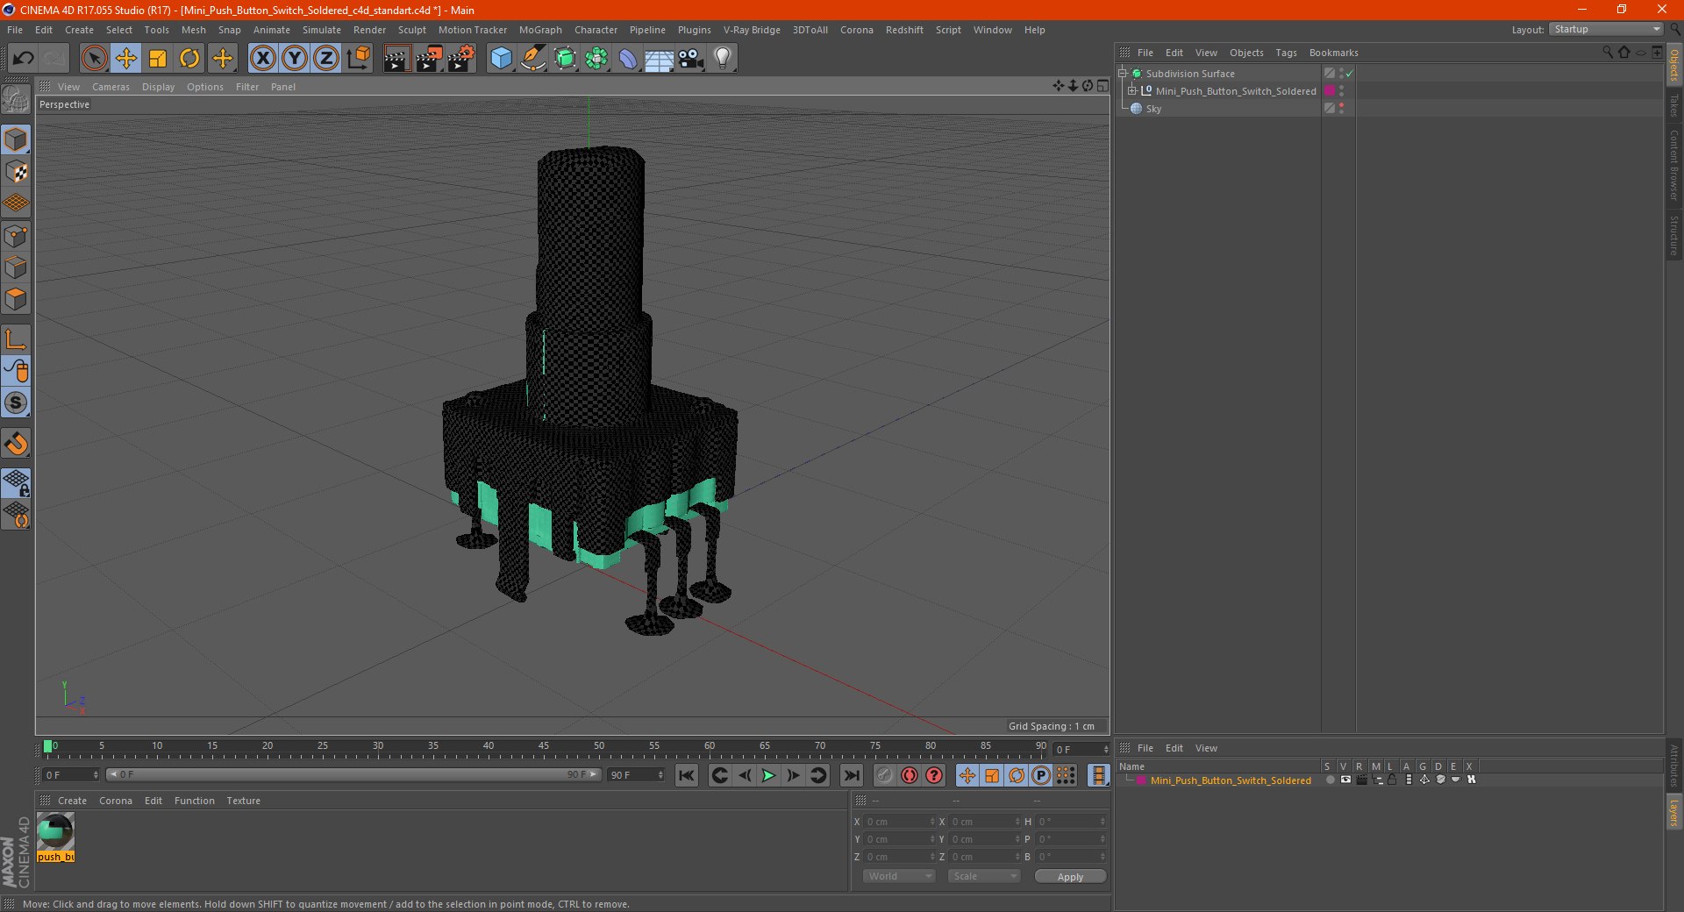Viewport: 1684px width, 912px height.
Task: Select the Rotate tool in top toolbar
Action: [x=189, y=59]
